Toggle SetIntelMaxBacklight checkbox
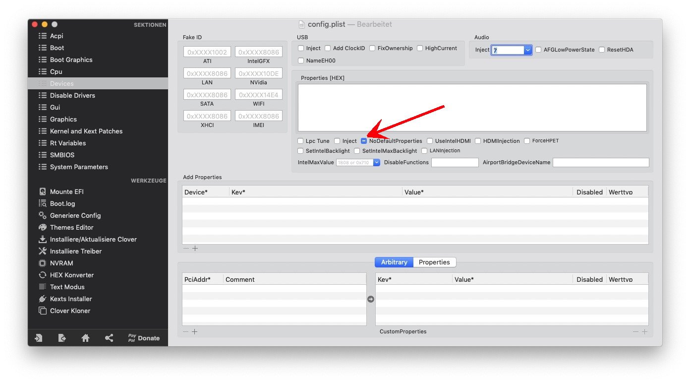 [x=357, y=151]
